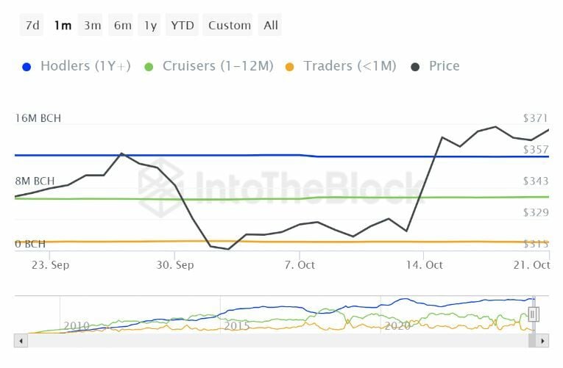This screenshot has width=563, height=368.
Task: Toggle the Cruisers (1-12M) series label
Action: 218,66
